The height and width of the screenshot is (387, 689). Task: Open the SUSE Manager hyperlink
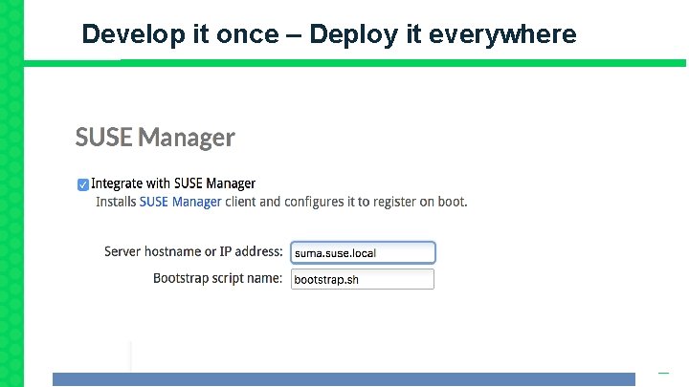click(180, 202)
